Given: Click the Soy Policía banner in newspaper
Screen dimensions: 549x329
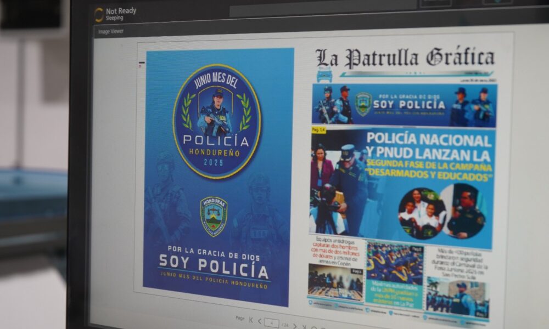Looking at the screenshot, I should (404, 104).
